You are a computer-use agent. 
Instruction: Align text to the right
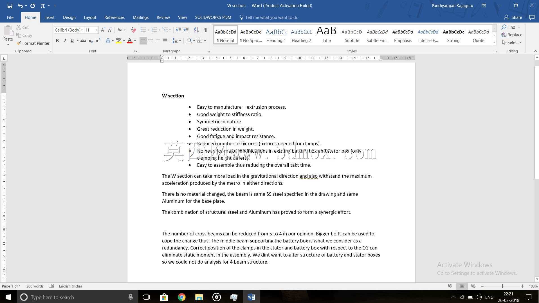(x=158, y=41)
